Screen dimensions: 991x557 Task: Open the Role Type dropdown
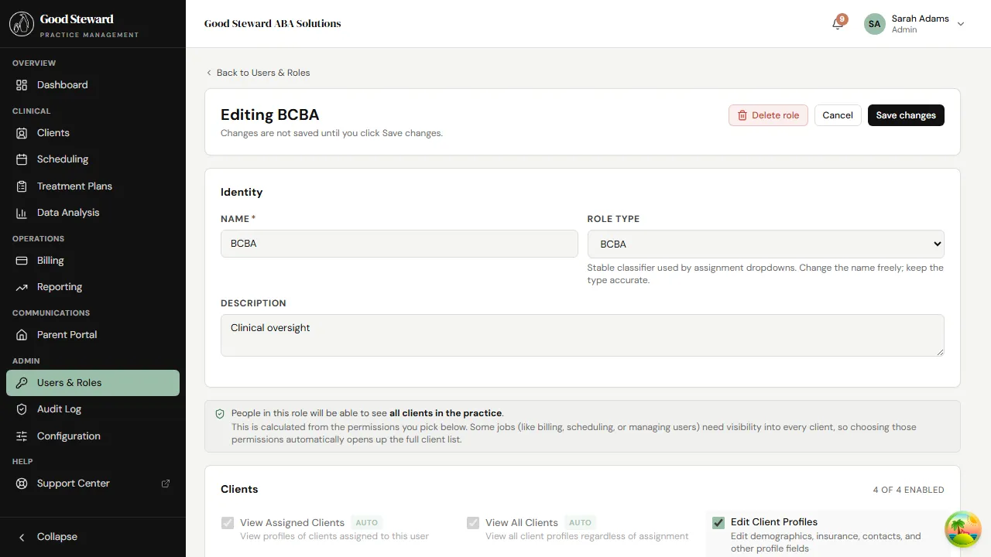tap(765, 244)
